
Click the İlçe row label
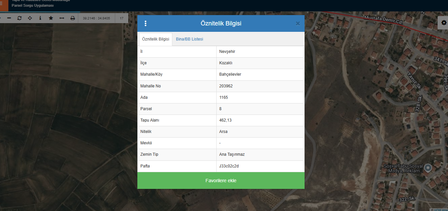click(143, 63)
